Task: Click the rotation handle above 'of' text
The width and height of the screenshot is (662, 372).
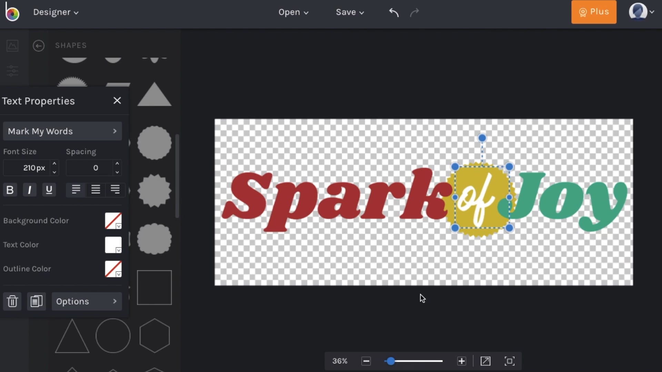Action: [482, 138]
